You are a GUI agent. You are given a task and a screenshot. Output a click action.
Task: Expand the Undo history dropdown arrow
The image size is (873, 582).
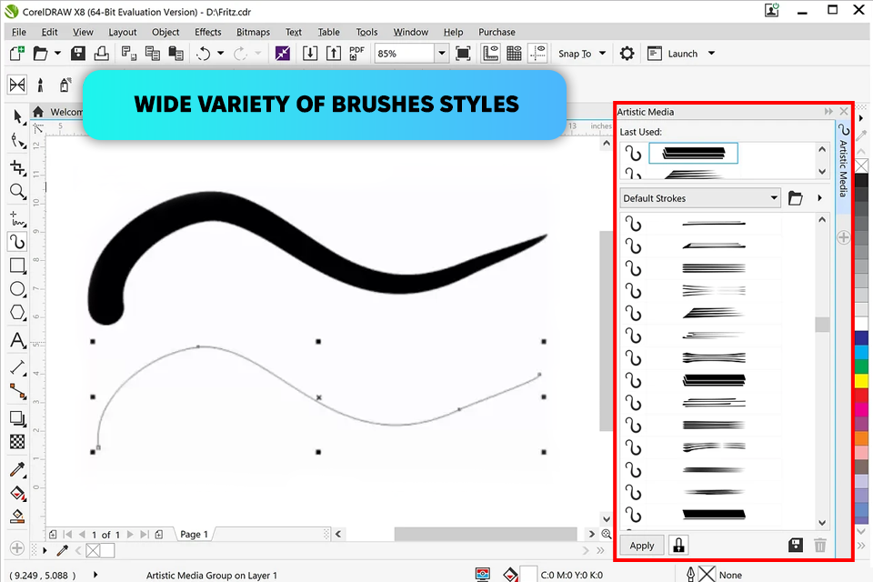pyautogui.click(x=220, y=54)
